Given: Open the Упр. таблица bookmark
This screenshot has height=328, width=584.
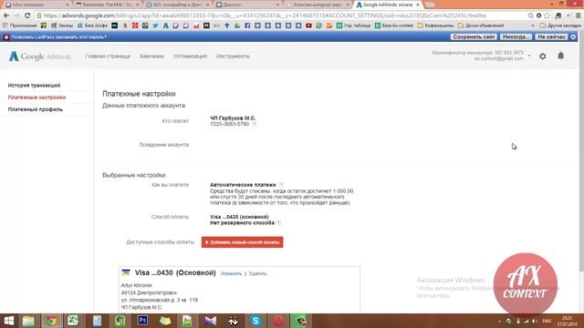Looking at the screenshot, I should point(353,26).
